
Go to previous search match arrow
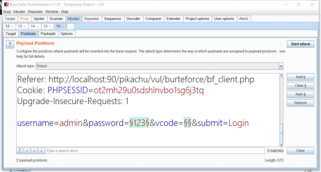point(27,151)
